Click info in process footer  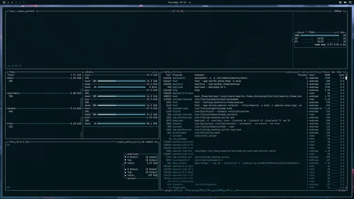click(180, 190)
